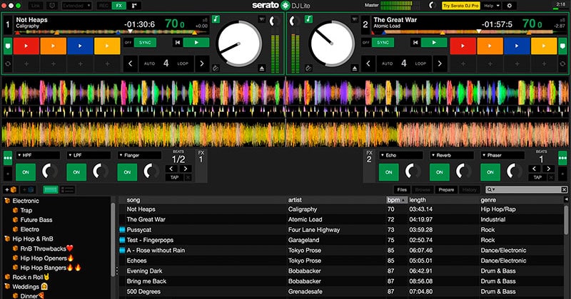The height and width of the screenshot is (299, 571).
Task: Open the setup gear icon
Action: (509, 6)
